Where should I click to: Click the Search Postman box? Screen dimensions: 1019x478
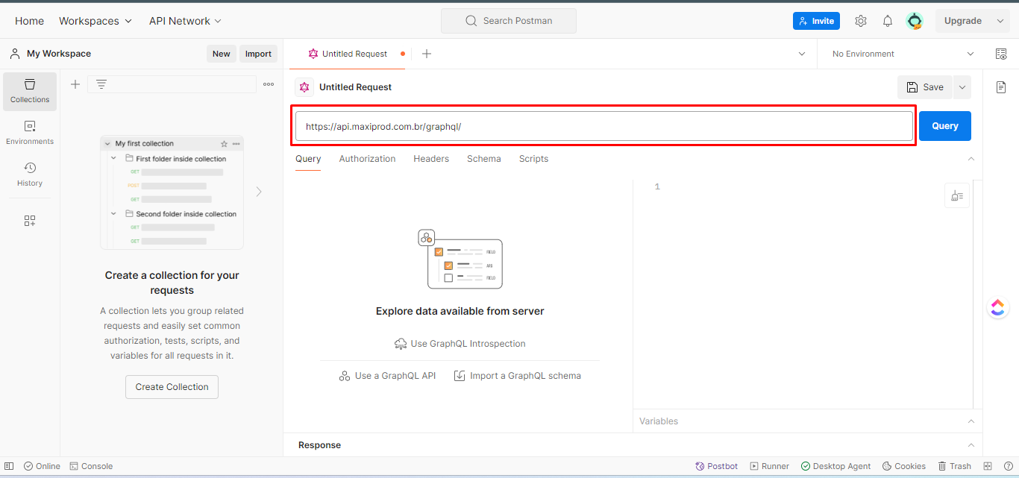tap(509, 21)
